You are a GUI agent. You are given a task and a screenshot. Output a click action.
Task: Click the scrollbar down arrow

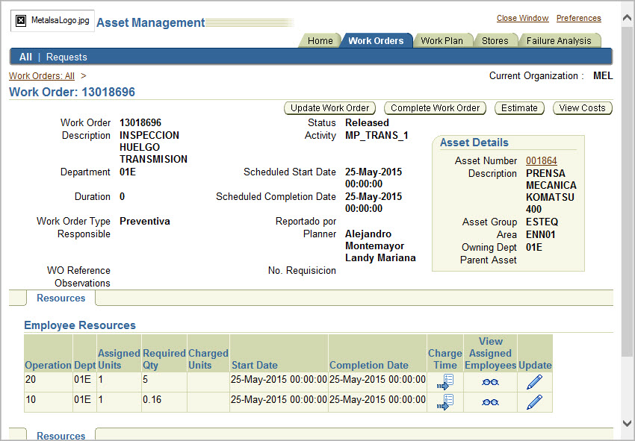[628, 424]
